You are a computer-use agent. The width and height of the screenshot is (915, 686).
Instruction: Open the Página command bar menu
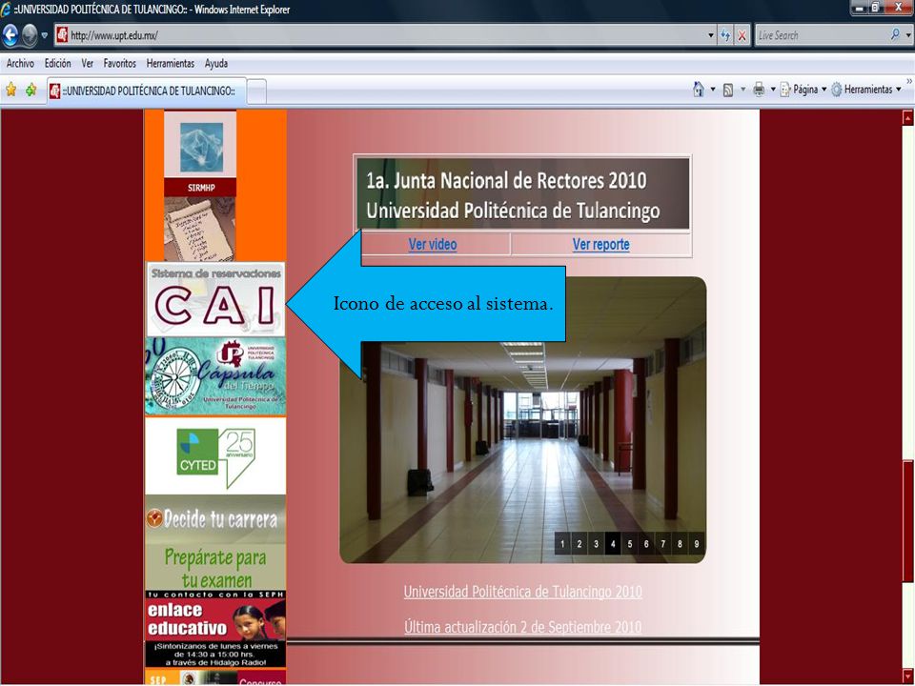tap(803, 90)
